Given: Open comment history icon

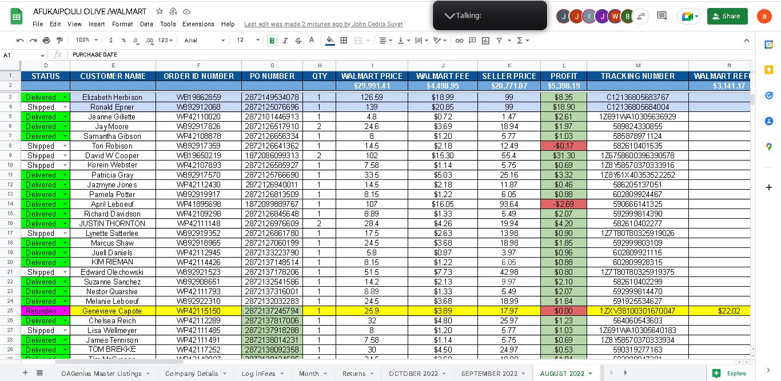Looking at the screenshot, I should [x=662, y=16].
